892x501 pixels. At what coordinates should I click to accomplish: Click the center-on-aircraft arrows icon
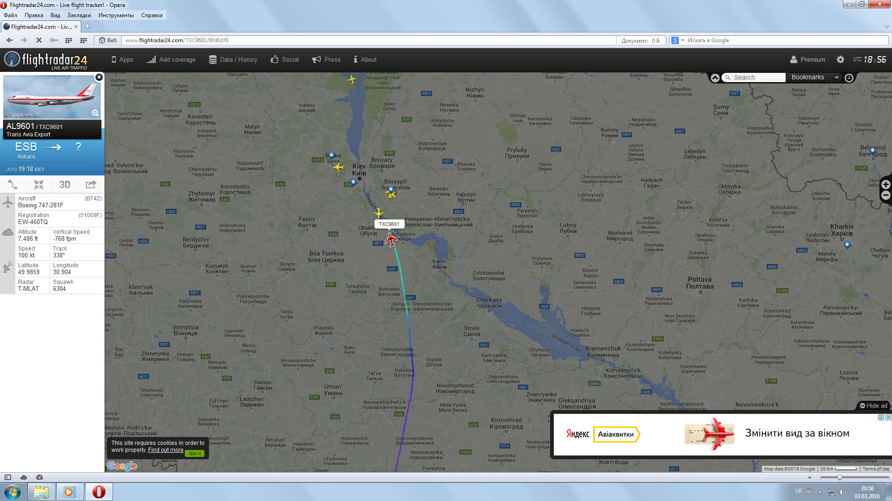39,185
